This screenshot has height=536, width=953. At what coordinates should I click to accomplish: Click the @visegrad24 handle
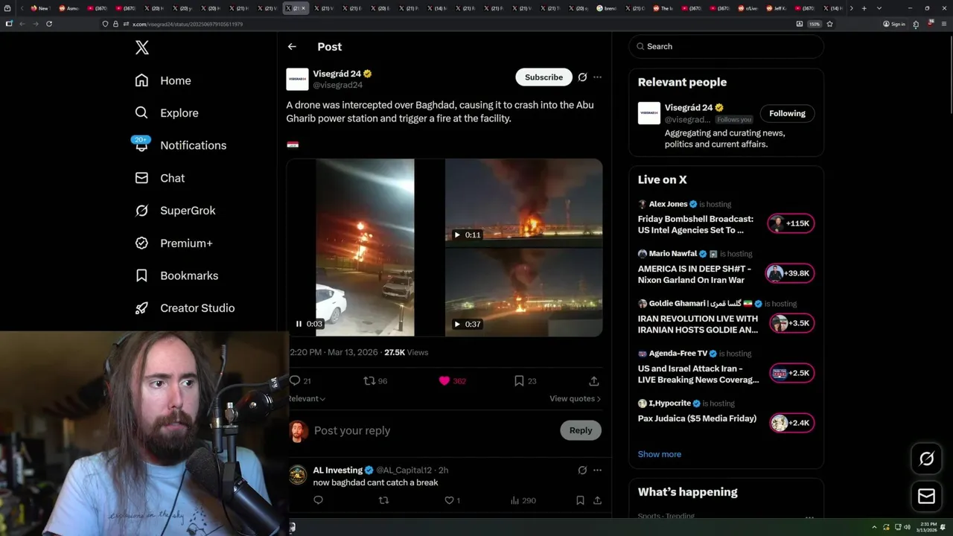[x=338, y=86]
